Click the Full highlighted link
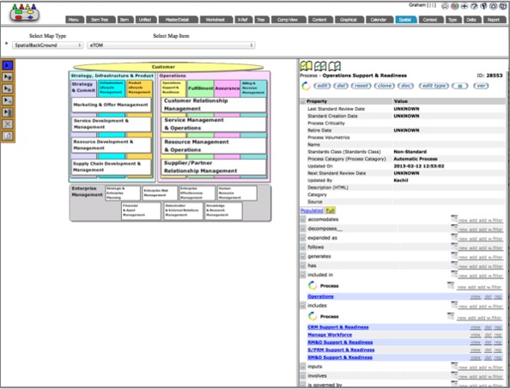Image resolution: width=510 pixels, height=389 pixels. pyautogui.click(x=331, y=210)
